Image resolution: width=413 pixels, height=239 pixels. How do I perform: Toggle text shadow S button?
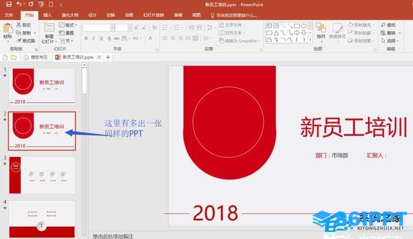point(109,38)
